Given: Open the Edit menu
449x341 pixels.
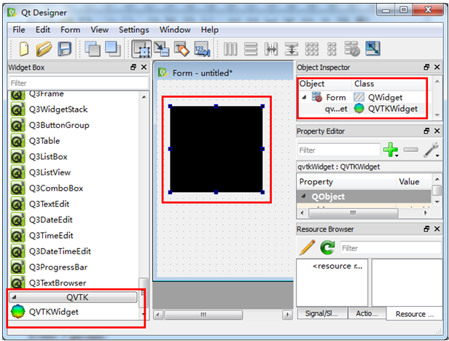Looking at the screenshot, I should click(43, 30).
